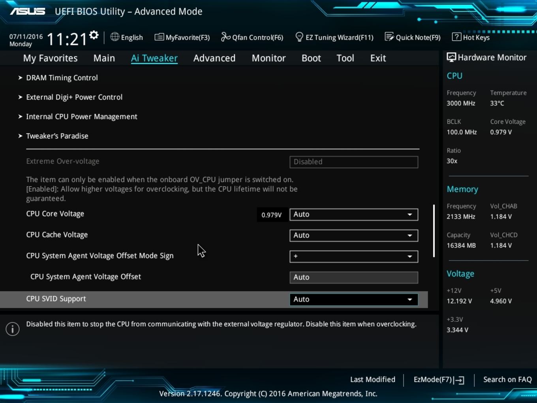Click the Hot Keys question mark icon
The width and height of the screenshot is (537, 403).
456,37
